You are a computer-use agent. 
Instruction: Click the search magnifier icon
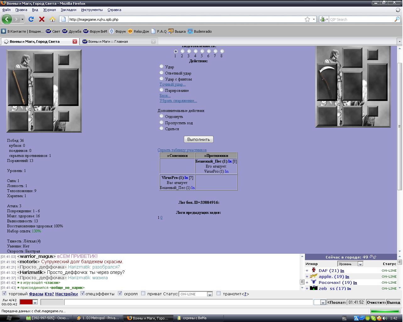point(397,19)
